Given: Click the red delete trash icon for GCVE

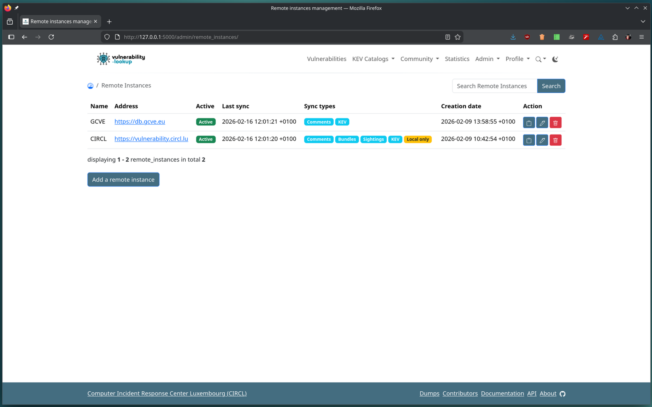Looking at the screenshot, I should pyautogui.click(x=555, y=123).
